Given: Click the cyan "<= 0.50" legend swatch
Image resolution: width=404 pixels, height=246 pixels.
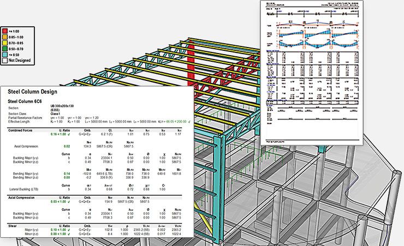Looking at the screenshot, I should click(5, 54).
